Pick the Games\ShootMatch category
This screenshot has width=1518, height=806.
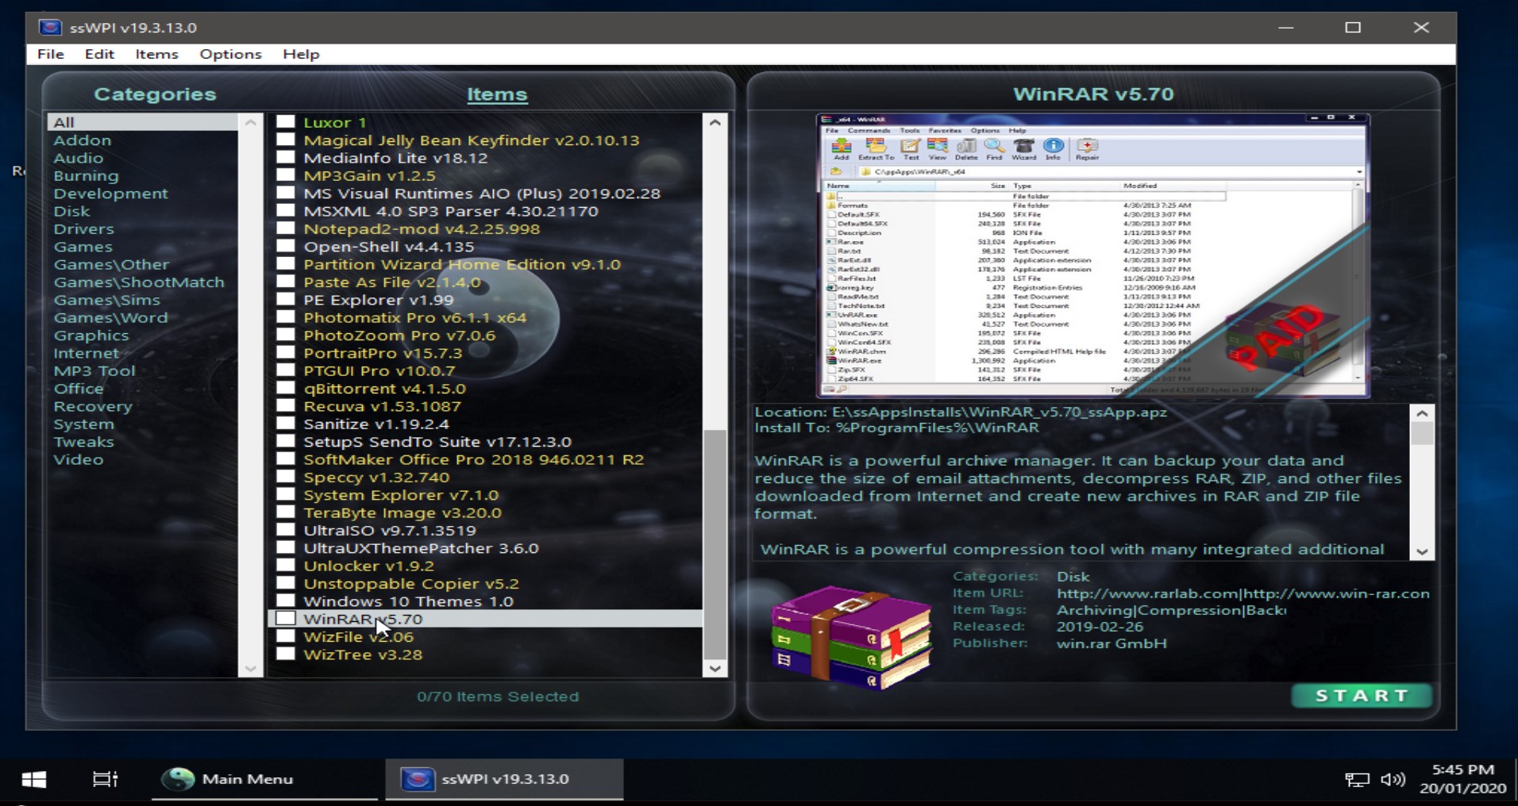139,282
